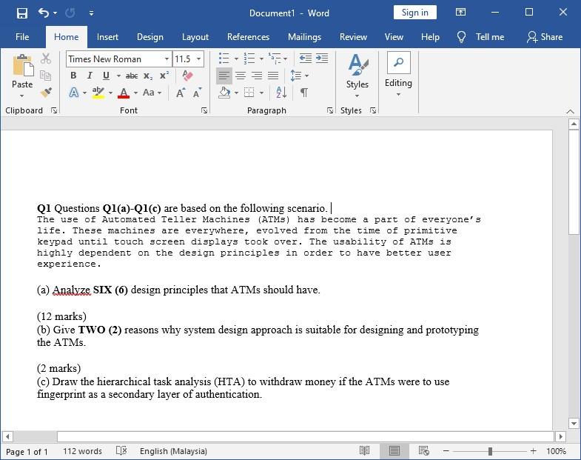Customize the Quick Access Toolbar
The width and height of the screenshot is (581, 460).
click(91, 13)
